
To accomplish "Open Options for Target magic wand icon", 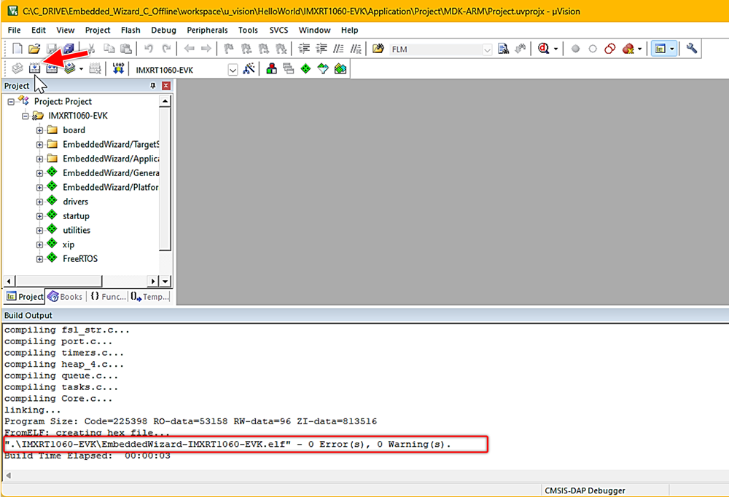I will pyautogui.click(x=249, y=68).
